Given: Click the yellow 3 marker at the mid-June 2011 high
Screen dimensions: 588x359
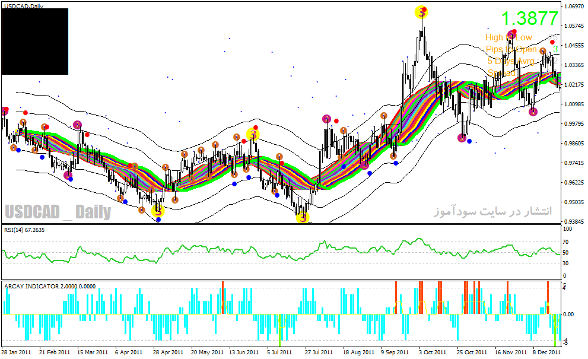Looking at the screenshot, I should tap(253, 134).
